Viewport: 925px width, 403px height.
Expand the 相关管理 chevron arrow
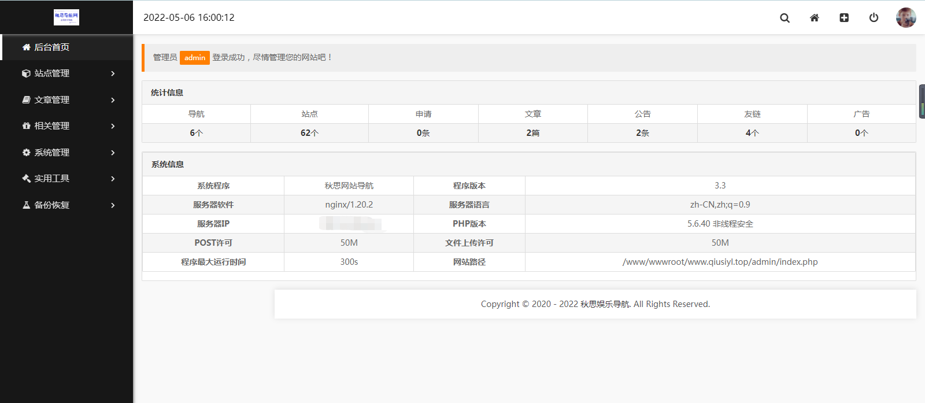113,126
